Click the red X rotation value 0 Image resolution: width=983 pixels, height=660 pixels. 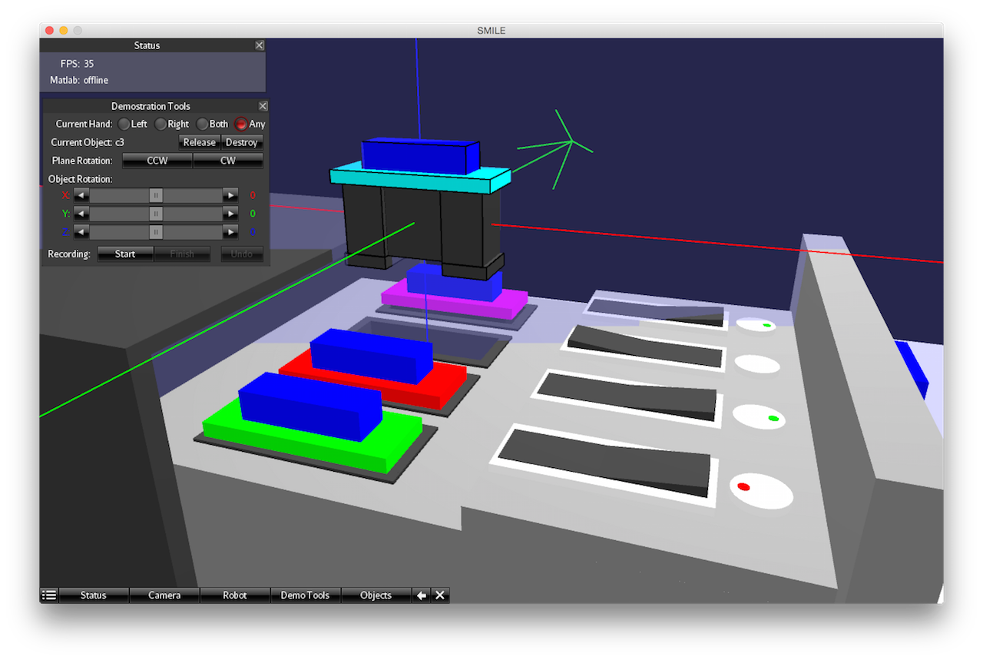[x=253, y=195]
